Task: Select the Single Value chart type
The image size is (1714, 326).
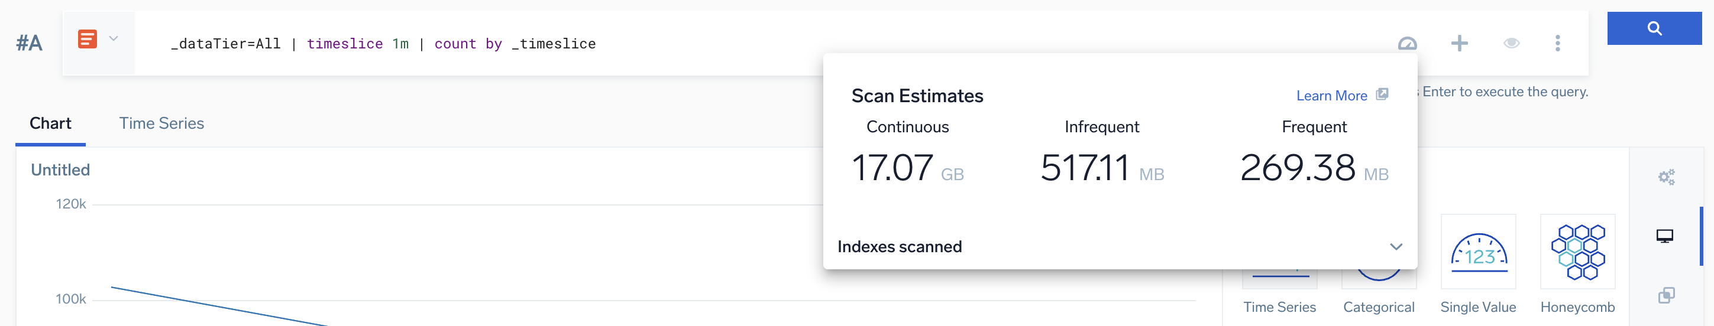Action: (1478, 253)
